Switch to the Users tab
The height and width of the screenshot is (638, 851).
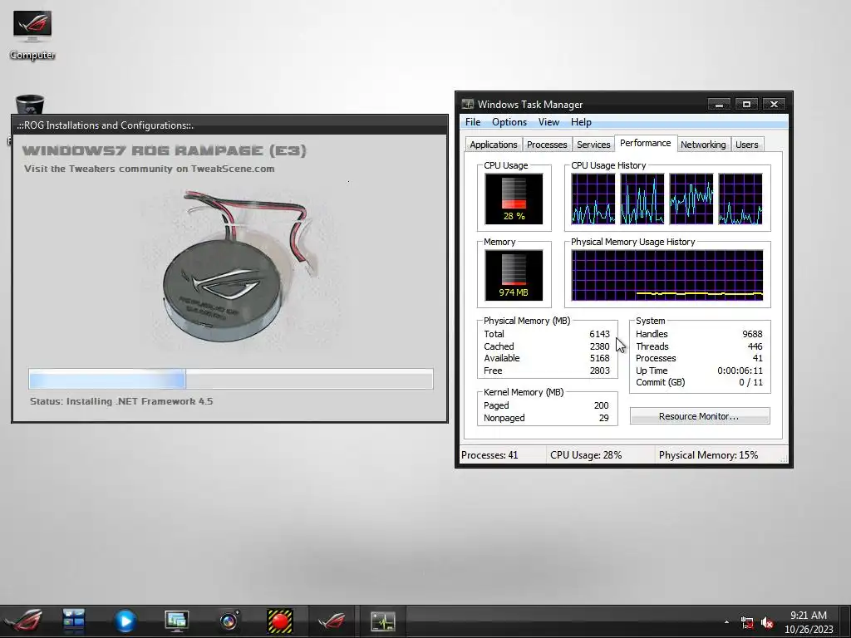tap(747, 145)
